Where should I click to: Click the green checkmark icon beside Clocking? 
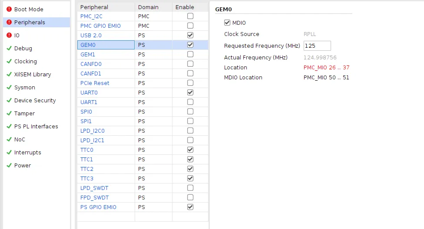click(9, 61)
